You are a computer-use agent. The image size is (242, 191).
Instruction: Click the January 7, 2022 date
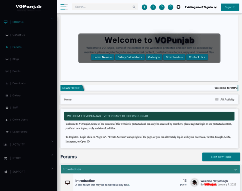[x=227, y=185]
